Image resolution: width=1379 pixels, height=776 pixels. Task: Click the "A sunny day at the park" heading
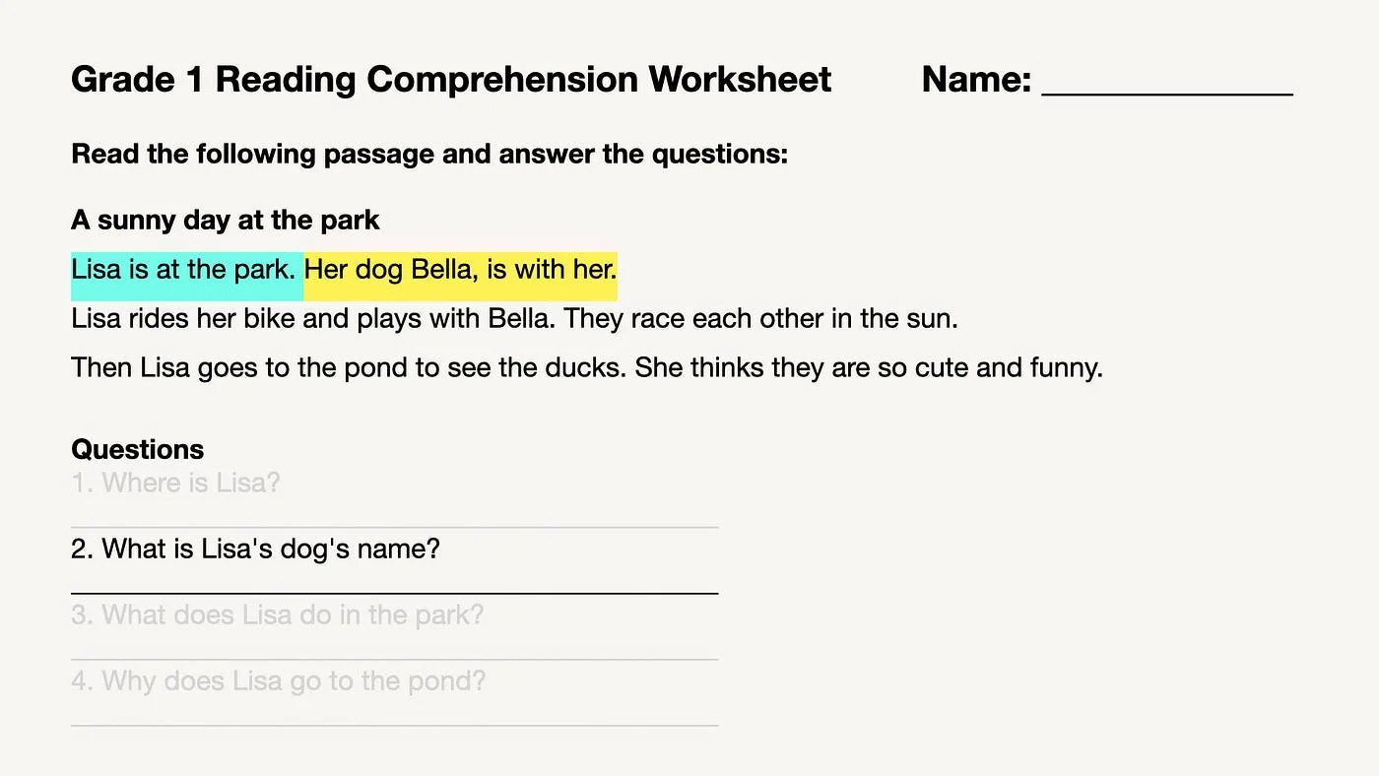(x=226, y=220)
